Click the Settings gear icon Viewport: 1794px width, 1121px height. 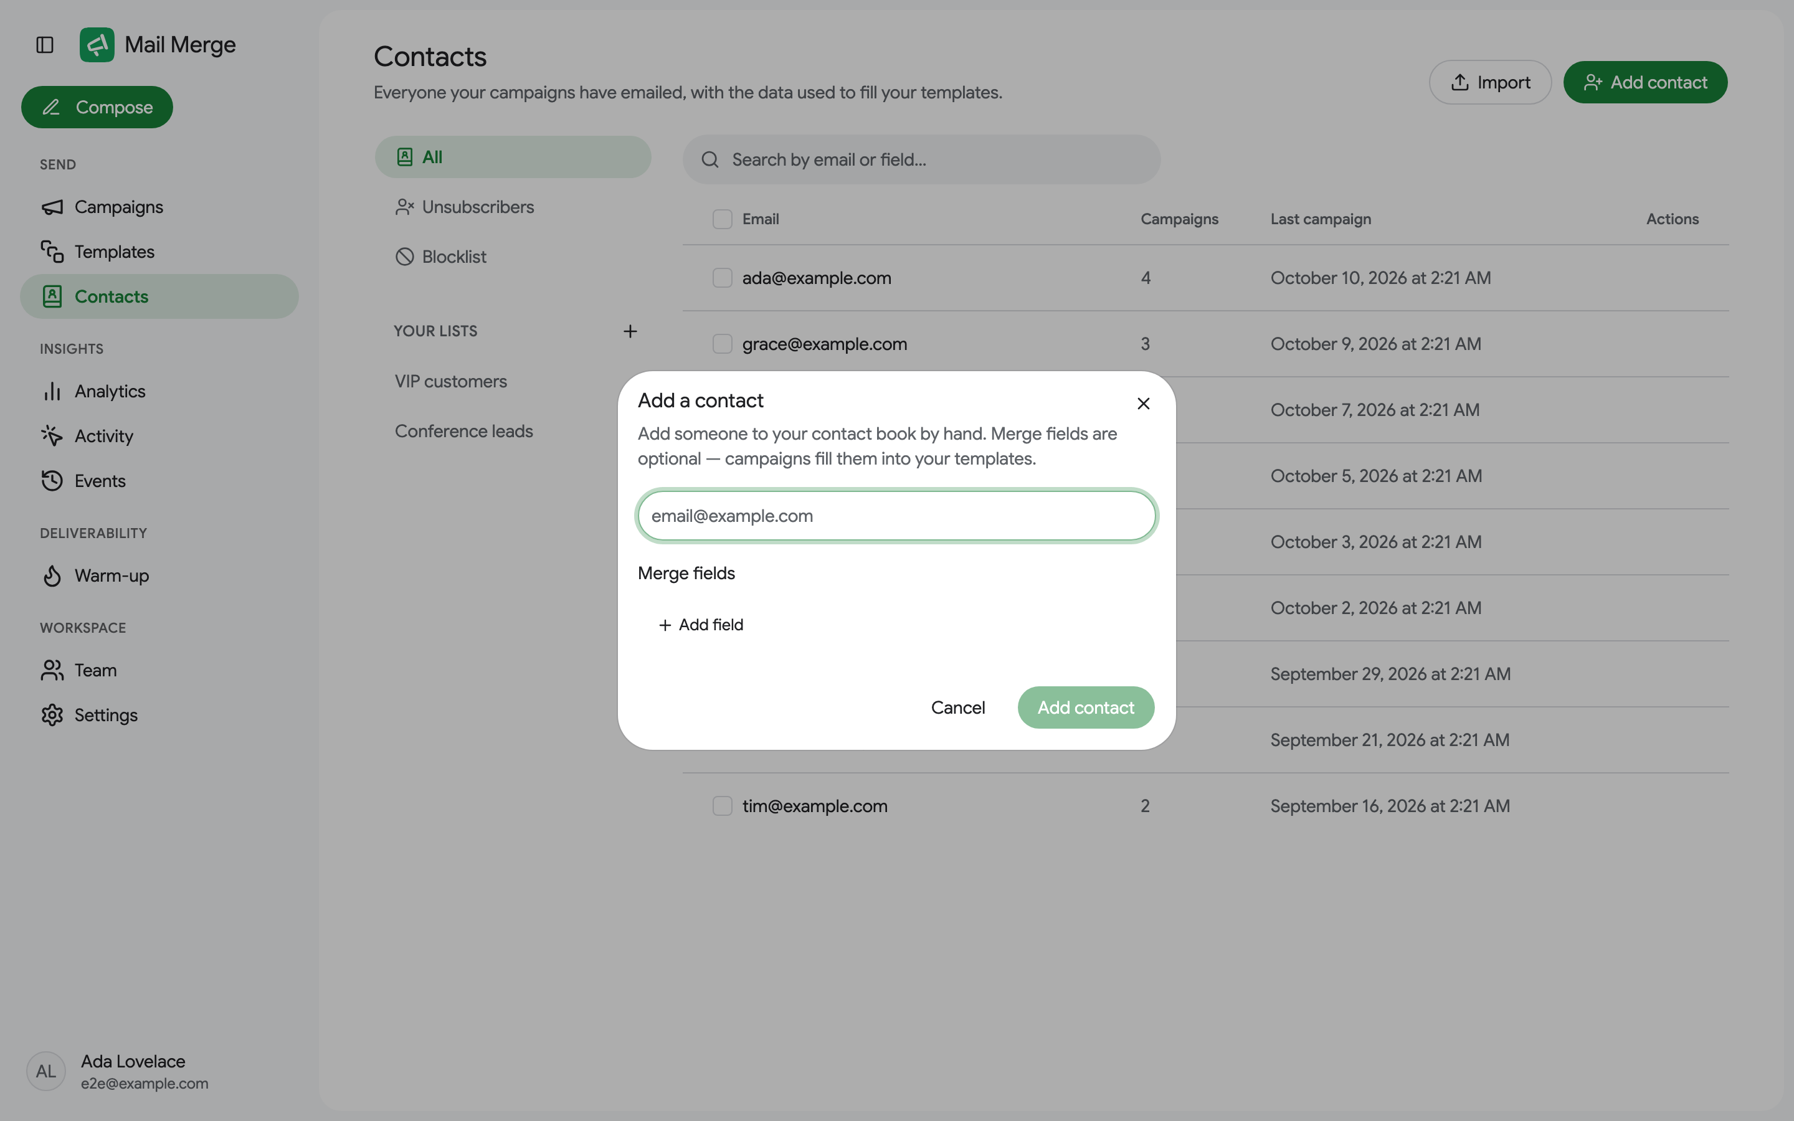pyautogui.click(x=52, y=715)
